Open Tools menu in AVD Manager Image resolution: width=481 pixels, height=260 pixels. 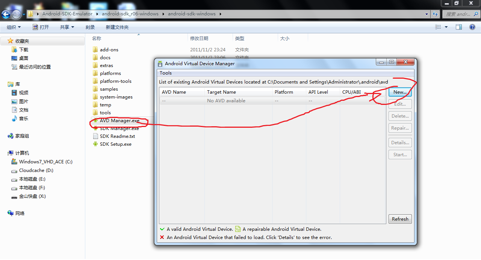point(166,73)
